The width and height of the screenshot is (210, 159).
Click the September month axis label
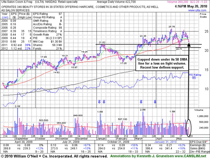[x=22, y=139]
